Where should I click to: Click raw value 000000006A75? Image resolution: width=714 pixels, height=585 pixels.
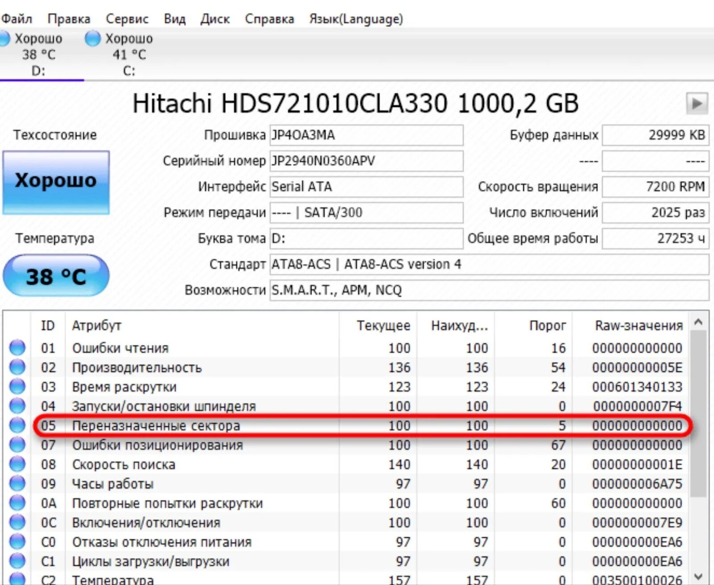[x=637, y=483]
